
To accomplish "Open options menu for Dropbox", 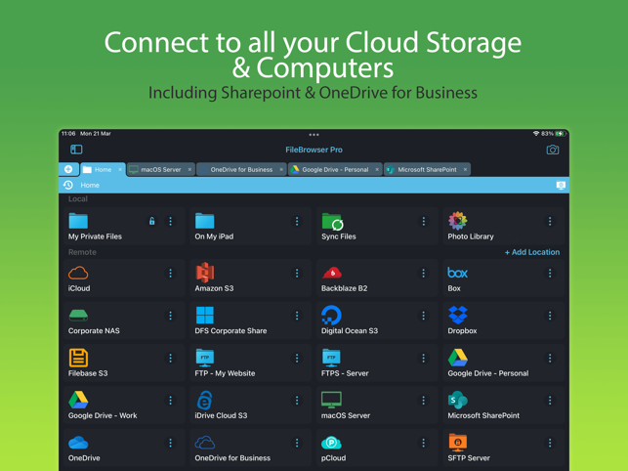I will point(550,316).
